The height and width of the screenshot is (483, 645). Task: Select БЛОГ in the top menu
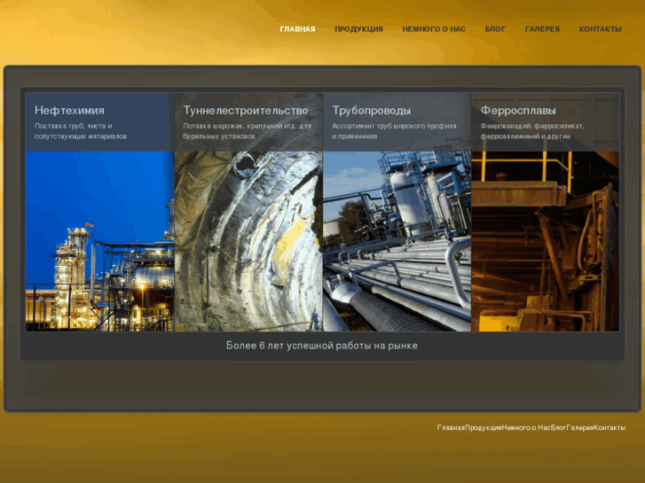tap(495, 29)
